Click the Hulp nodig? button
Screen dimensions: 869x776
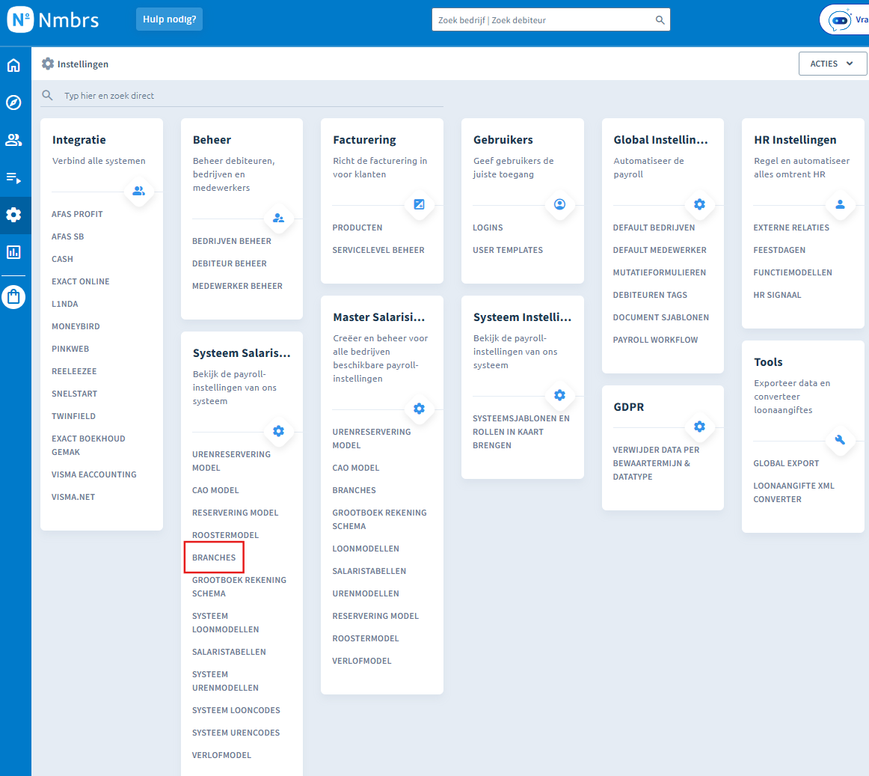tap(169, 19)
